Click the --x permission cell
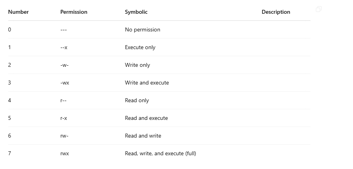 [64, 48]
